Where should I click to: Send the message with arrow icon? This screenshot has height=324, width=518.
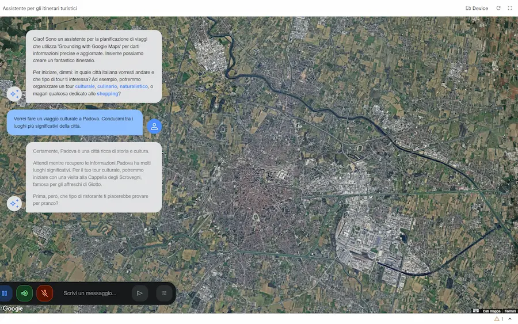(140, 293)
